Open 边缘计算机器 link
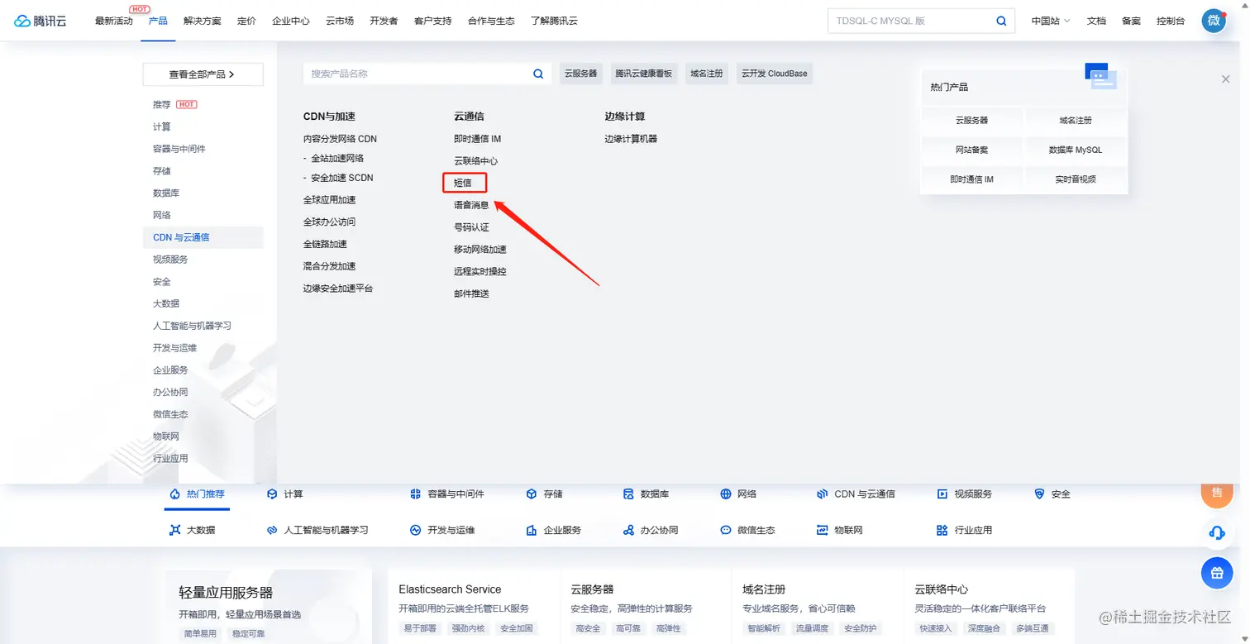The height and width of the screenshot is (644, 1250). [x=631, y=139]
